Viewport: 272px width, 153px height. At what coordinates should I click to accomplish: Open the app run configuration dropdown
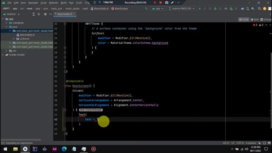pos(158,8)
